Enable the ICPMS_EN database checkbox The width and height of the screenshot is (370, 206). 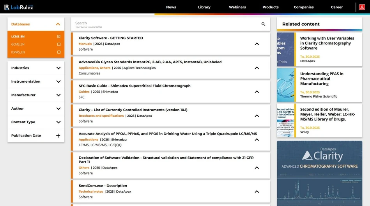(59, 52)
